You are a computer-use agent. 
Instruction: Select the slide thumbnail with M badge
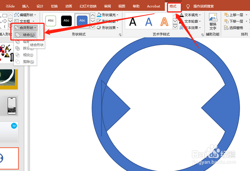click(x=9, y=132)
